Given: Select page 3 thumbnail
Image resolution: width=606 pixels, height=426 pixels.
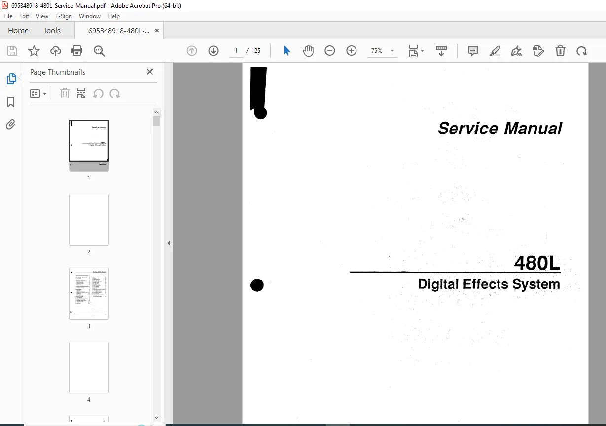Looking at the screenshot, I should coord(89,293).
